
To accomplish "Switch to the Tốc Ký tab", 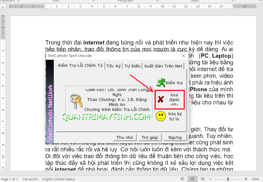I will [113, 66].
